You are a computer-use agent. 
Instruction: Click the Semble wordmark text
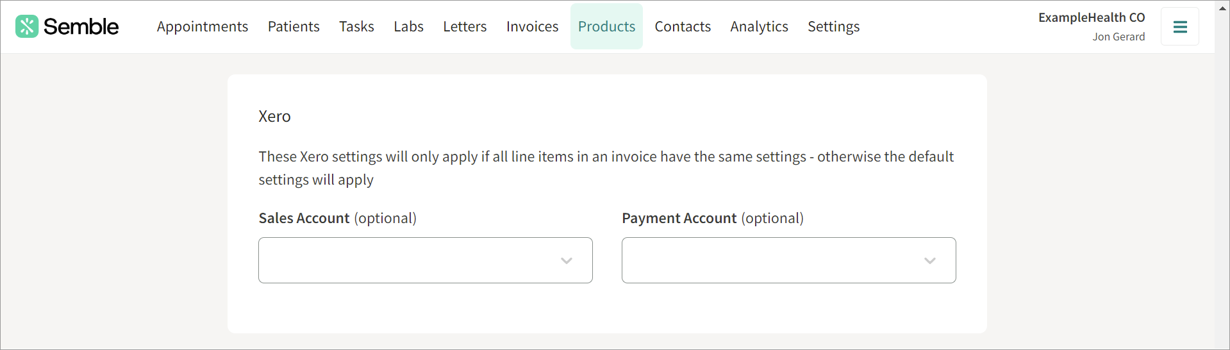tap(81, 26)
